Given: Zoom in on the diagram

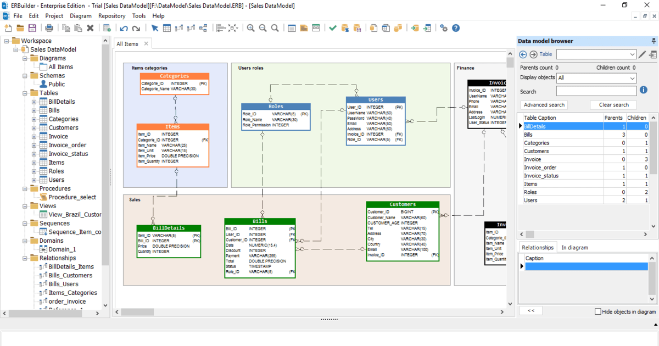Looking at the screenshot, I should click(250, 28).
